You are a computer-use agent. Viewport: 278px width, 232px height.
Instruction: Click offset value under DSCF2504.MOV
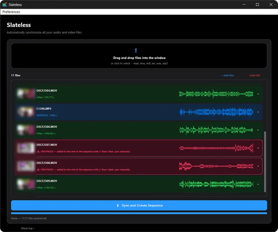[45, 97]
